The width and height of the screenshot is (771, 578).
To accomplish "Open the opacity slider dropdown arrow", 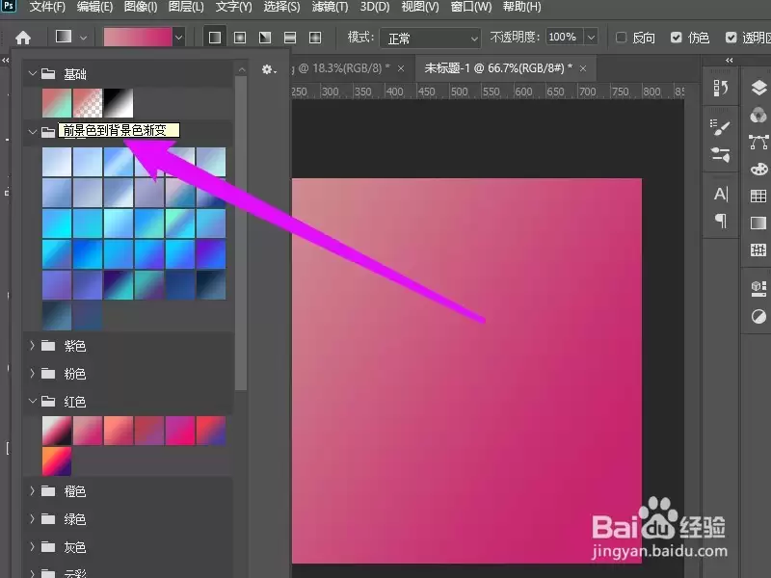I will click(x=591, y=37).
